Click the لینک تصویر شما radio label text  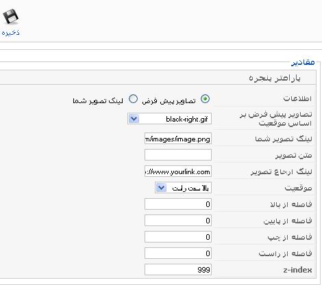[98, 100]
